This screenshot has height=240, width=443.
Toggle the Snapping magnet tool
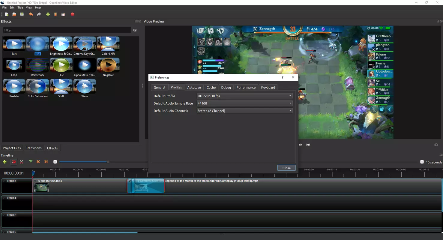pos(13,162)
